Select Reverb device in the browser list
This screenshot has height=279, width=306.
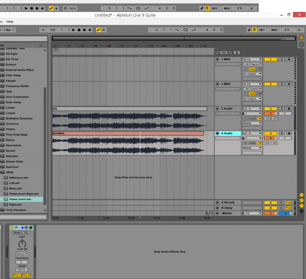(x=10, y=151)
